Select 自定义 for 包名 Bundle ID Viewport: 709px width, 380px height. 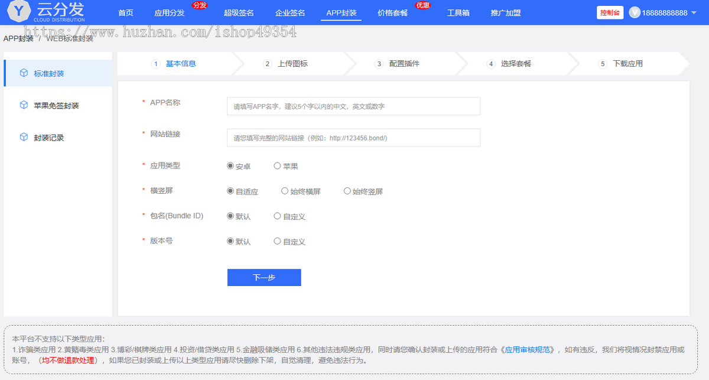277,216
